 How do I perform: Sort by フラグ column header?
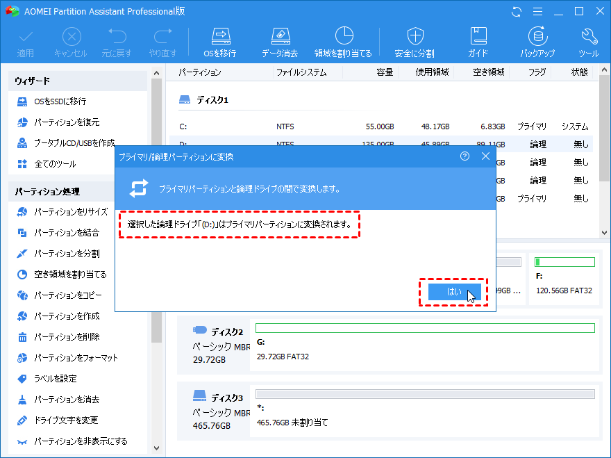(537, 72)
